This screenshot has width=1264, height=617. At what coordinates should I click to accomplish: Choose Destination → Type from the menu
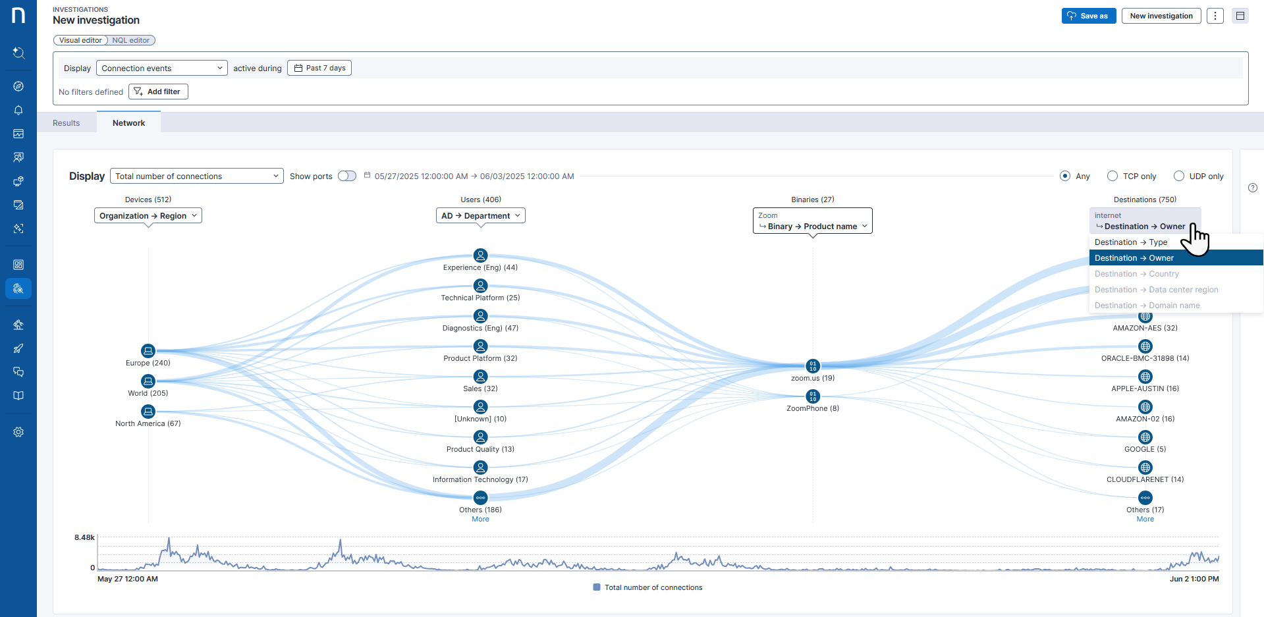click(x=1131, y=242)
